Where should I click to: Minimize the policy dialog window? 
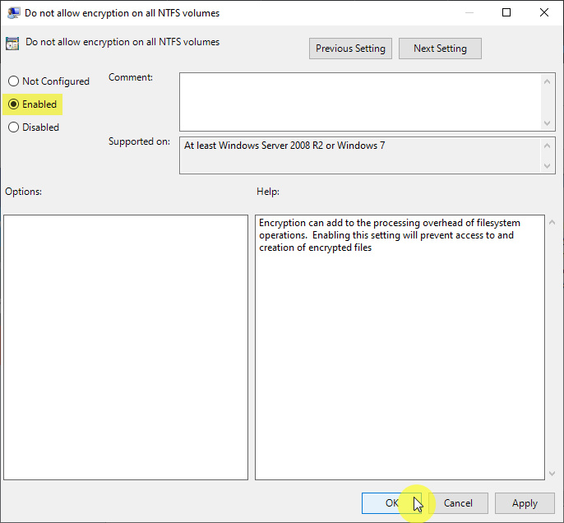coord(469,13)
